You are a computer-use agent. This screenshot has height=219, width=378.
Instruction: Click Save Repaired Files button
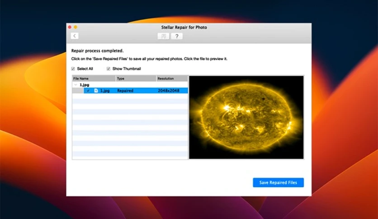coord(278,183)
